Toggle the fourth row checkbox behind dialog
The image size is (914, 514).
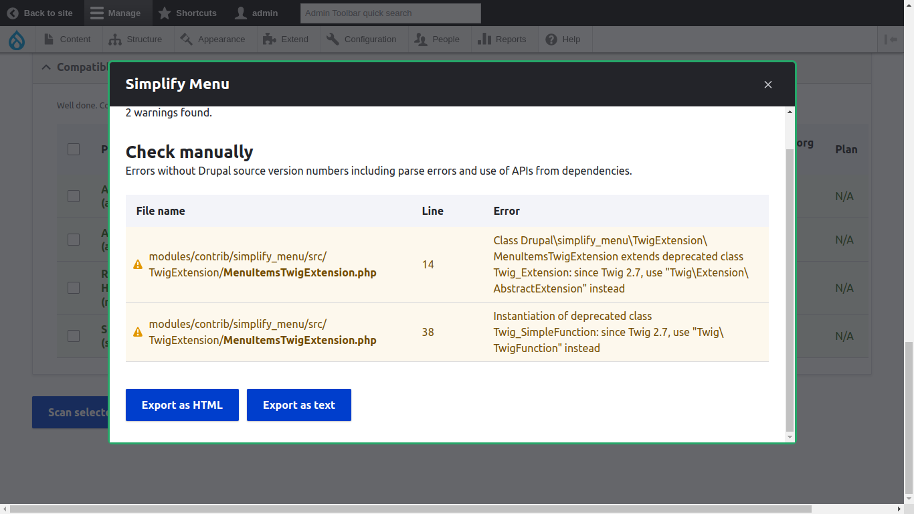[74, 336]
